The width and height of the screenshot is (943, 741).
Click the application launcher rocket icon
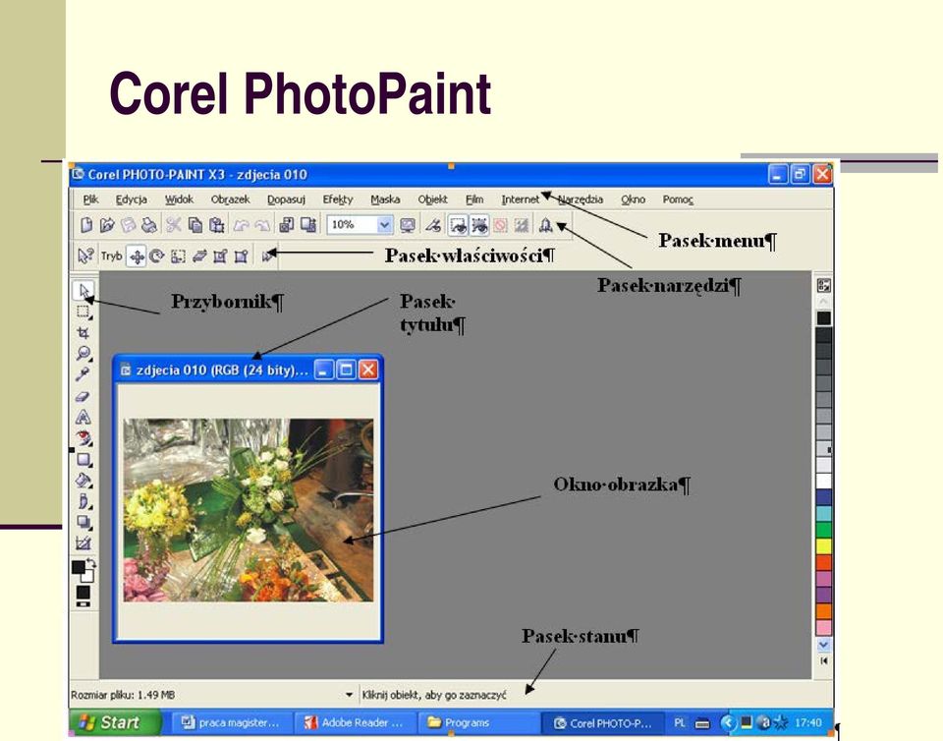(x=545, y=226)
